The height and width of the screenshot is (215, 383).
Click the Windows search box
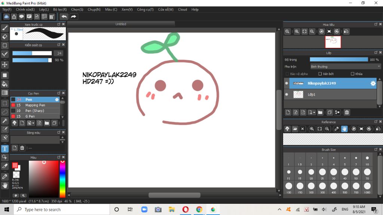coord(62,210)
